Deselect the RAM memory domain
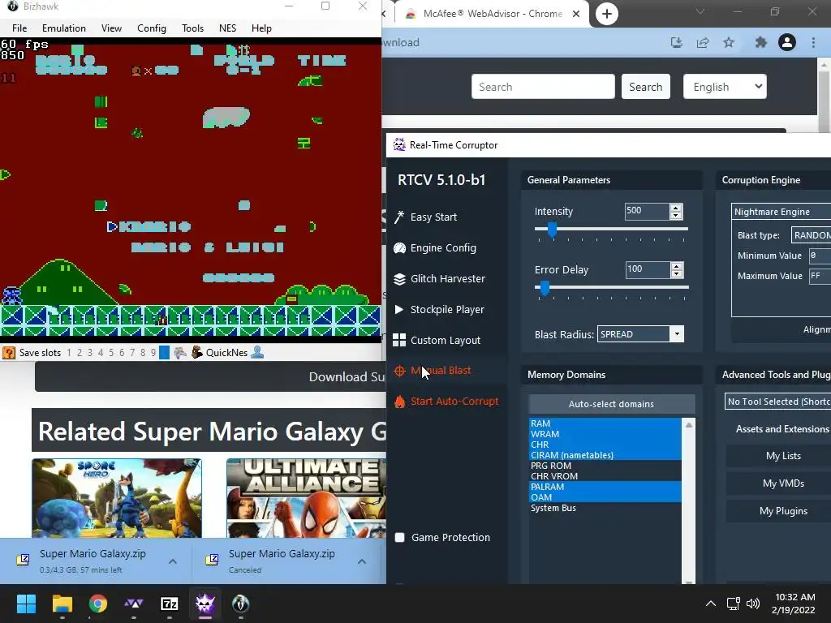The height and width of the screenshot is (623, 831). click(605, 423)
